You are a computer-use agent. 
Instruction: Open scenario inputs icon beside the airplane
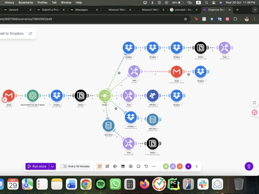[123, 166]
